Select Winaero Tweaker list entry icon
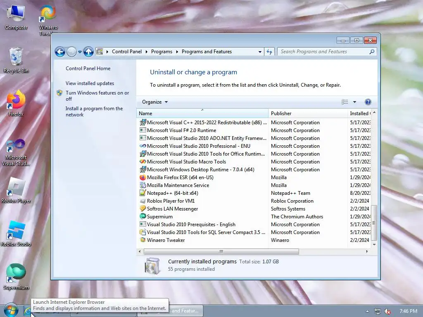Screen dimensions: 423x317 point(143,240)
